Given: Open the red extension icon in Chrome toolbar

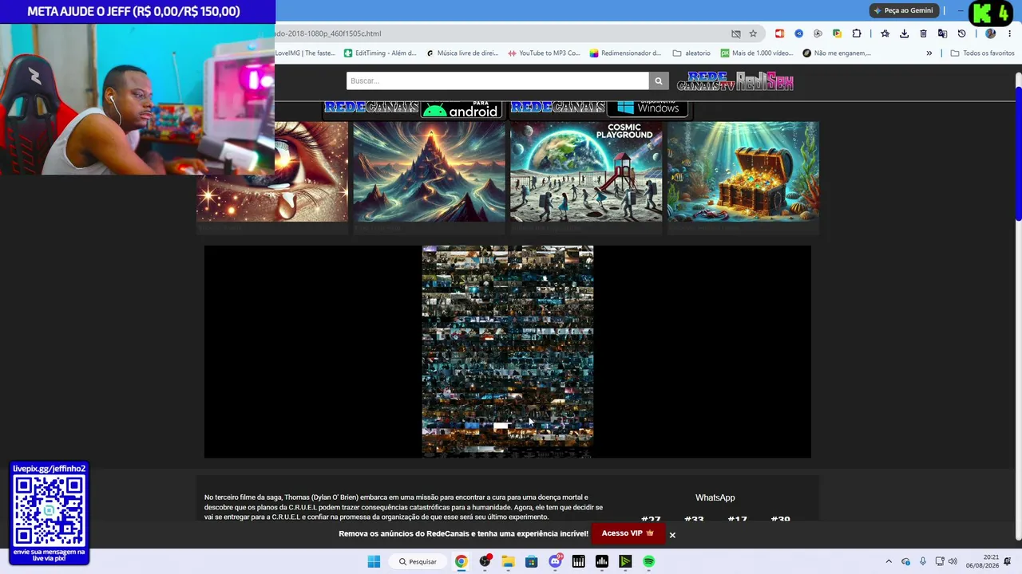Looking at the screenshot, I should click(780, 33).
